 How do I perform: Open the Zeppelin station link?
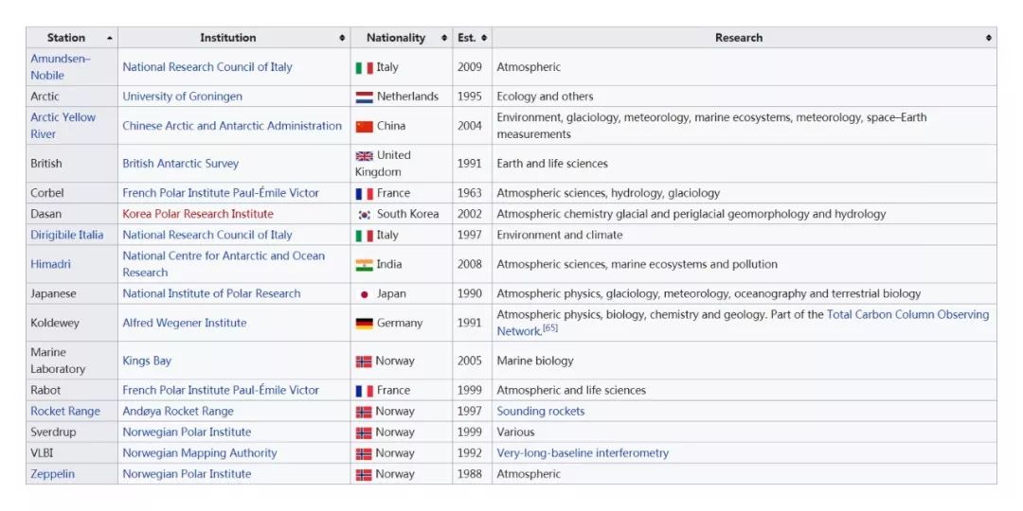(52, 474)
